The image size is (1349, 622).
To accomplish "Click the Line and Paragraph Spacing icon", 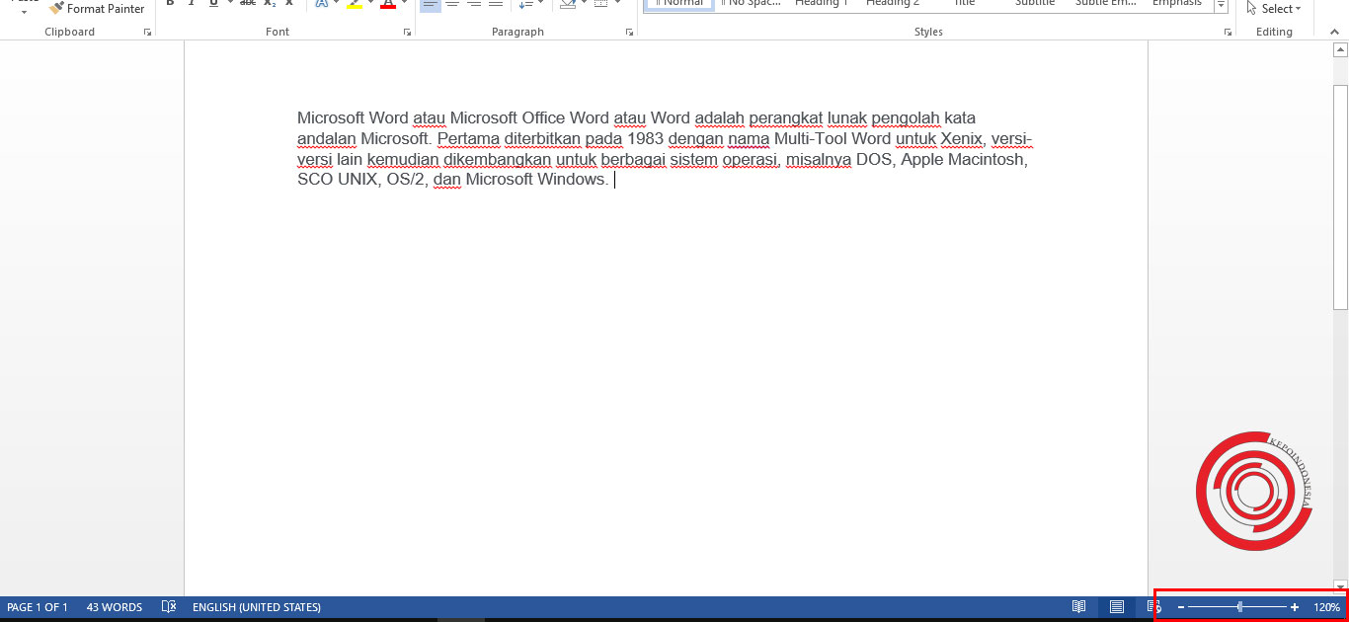I will [x=524, y=5].
